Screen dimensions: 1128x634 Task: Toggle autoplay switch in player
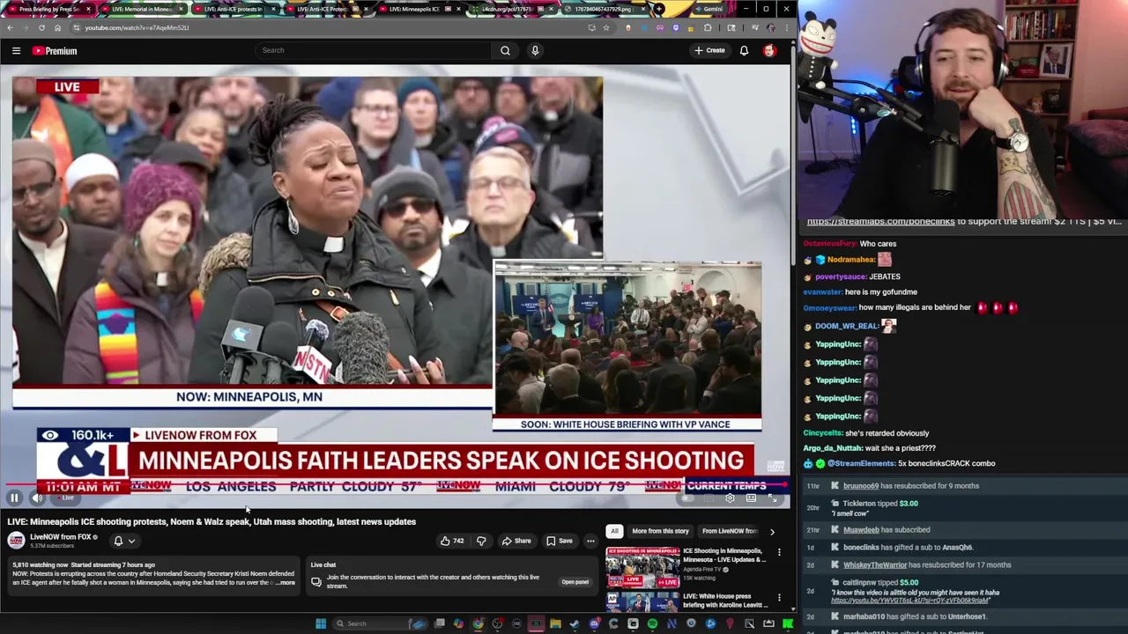[687, 498]
